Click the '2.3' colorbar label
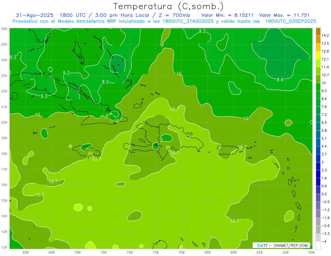The width and height of the screenshot is (331, 256). pos(324,170)
